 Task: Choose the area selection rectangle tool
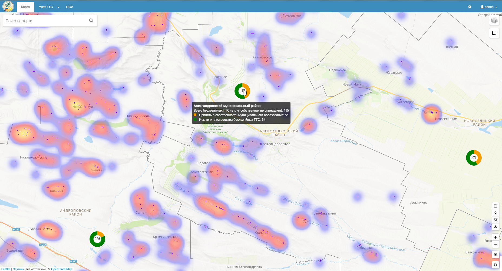click(495, 220)
